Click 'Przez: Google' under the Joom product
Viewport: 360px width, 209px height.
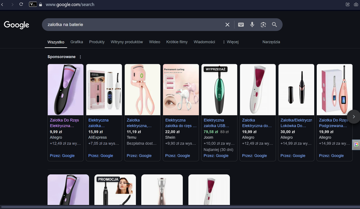(x=216, y=156)
